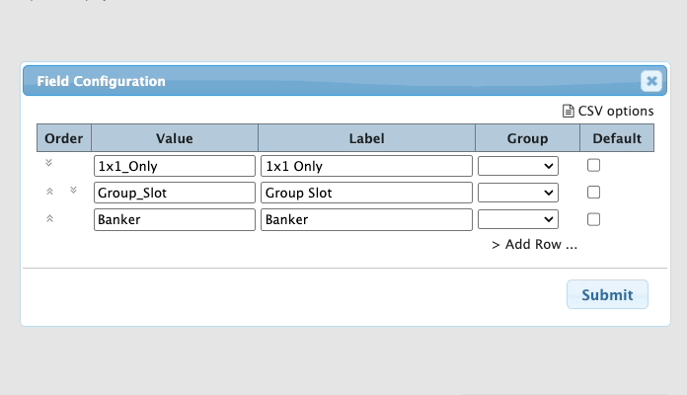Image resolution: width=687 pixels, height=395 pixels.
Task: Toggle Default checkbox for Group Slot
Action: (593, 193)
